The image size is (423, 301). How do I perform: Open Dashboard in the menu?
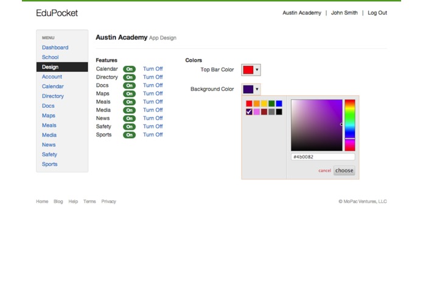[x=55, y=48]
